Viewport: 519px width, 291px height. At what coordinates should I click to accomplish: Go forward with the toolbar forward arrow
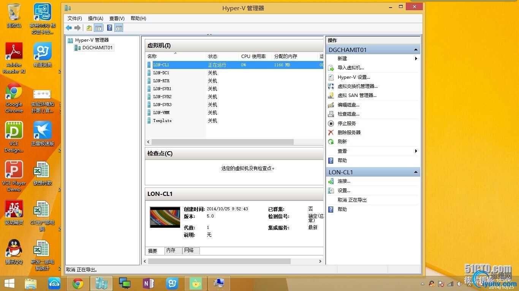coord(78,28)
